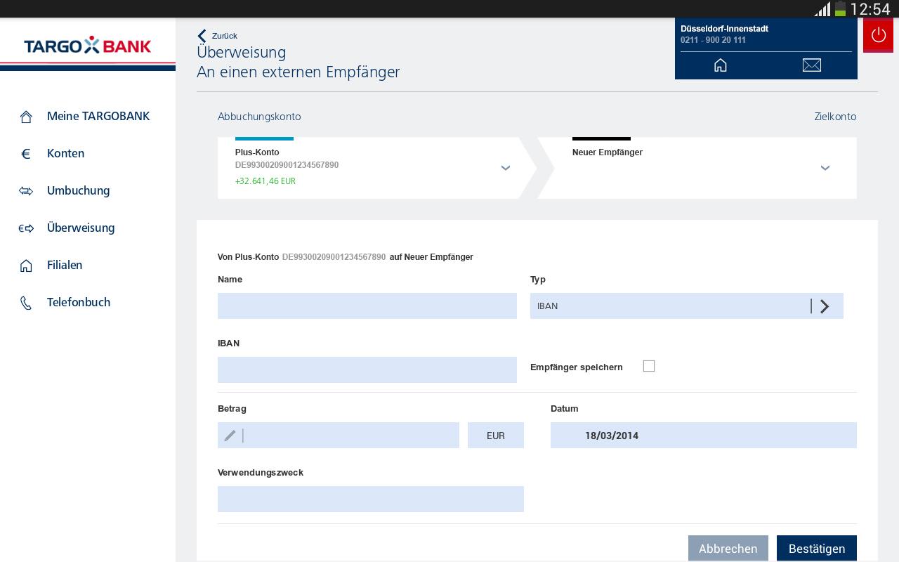Image resolution: width=899 pixels, height=562 pixels.
Task: Tap the home icon in branch panel
Action: pos(721,65)
